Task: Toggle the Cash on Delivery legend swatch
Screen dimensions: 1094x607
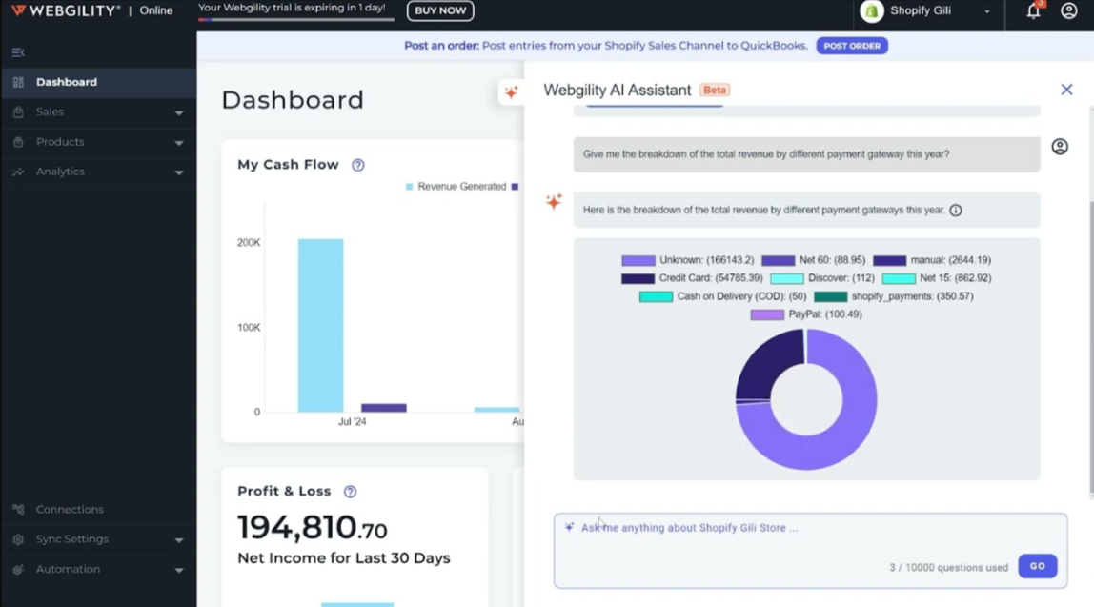Action: click(x=656, y=296)
